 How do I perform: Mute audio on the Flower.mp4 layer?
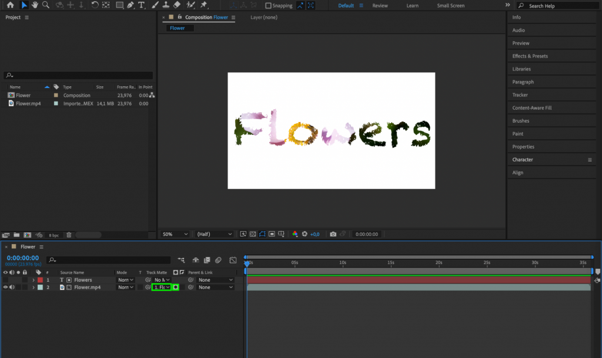[12, 287]
